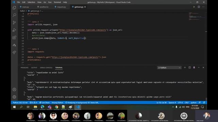Image resolution: width=218 pixels, height=122 pixels.
Task: Open Windows taskbar search
Action: pos(21,107)
